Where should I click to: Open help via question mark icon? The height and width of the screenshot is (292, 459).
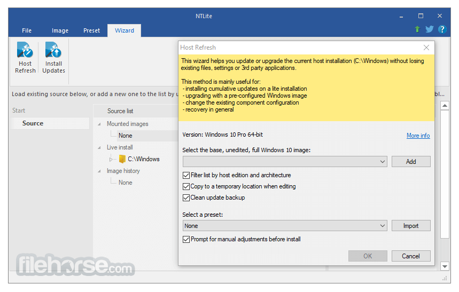[442, 29]
